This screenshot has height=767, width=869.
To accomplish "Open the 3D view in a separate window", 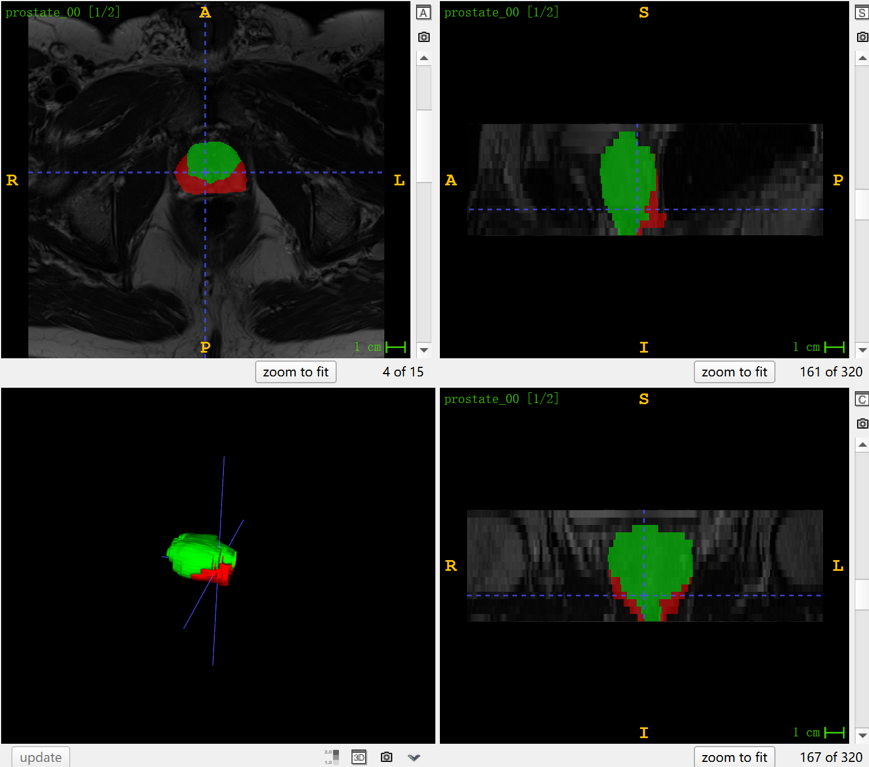I will click(359, 757).
